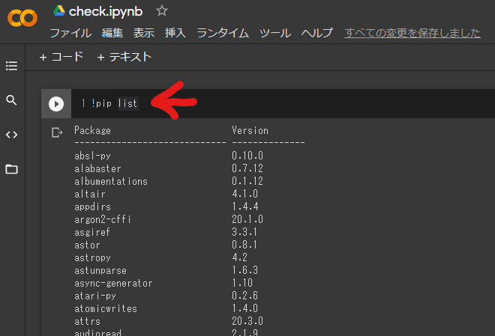The image size is (495, 336).
Task: Open the files folder sidebar icon
Action: pyautogui.click(x=12, y=169)
